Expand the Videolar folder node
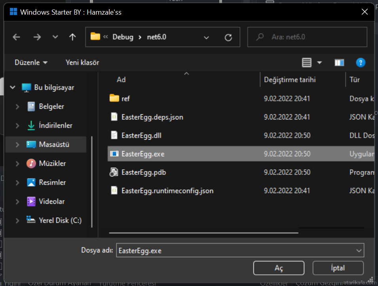378x286 pixels. 17,201
